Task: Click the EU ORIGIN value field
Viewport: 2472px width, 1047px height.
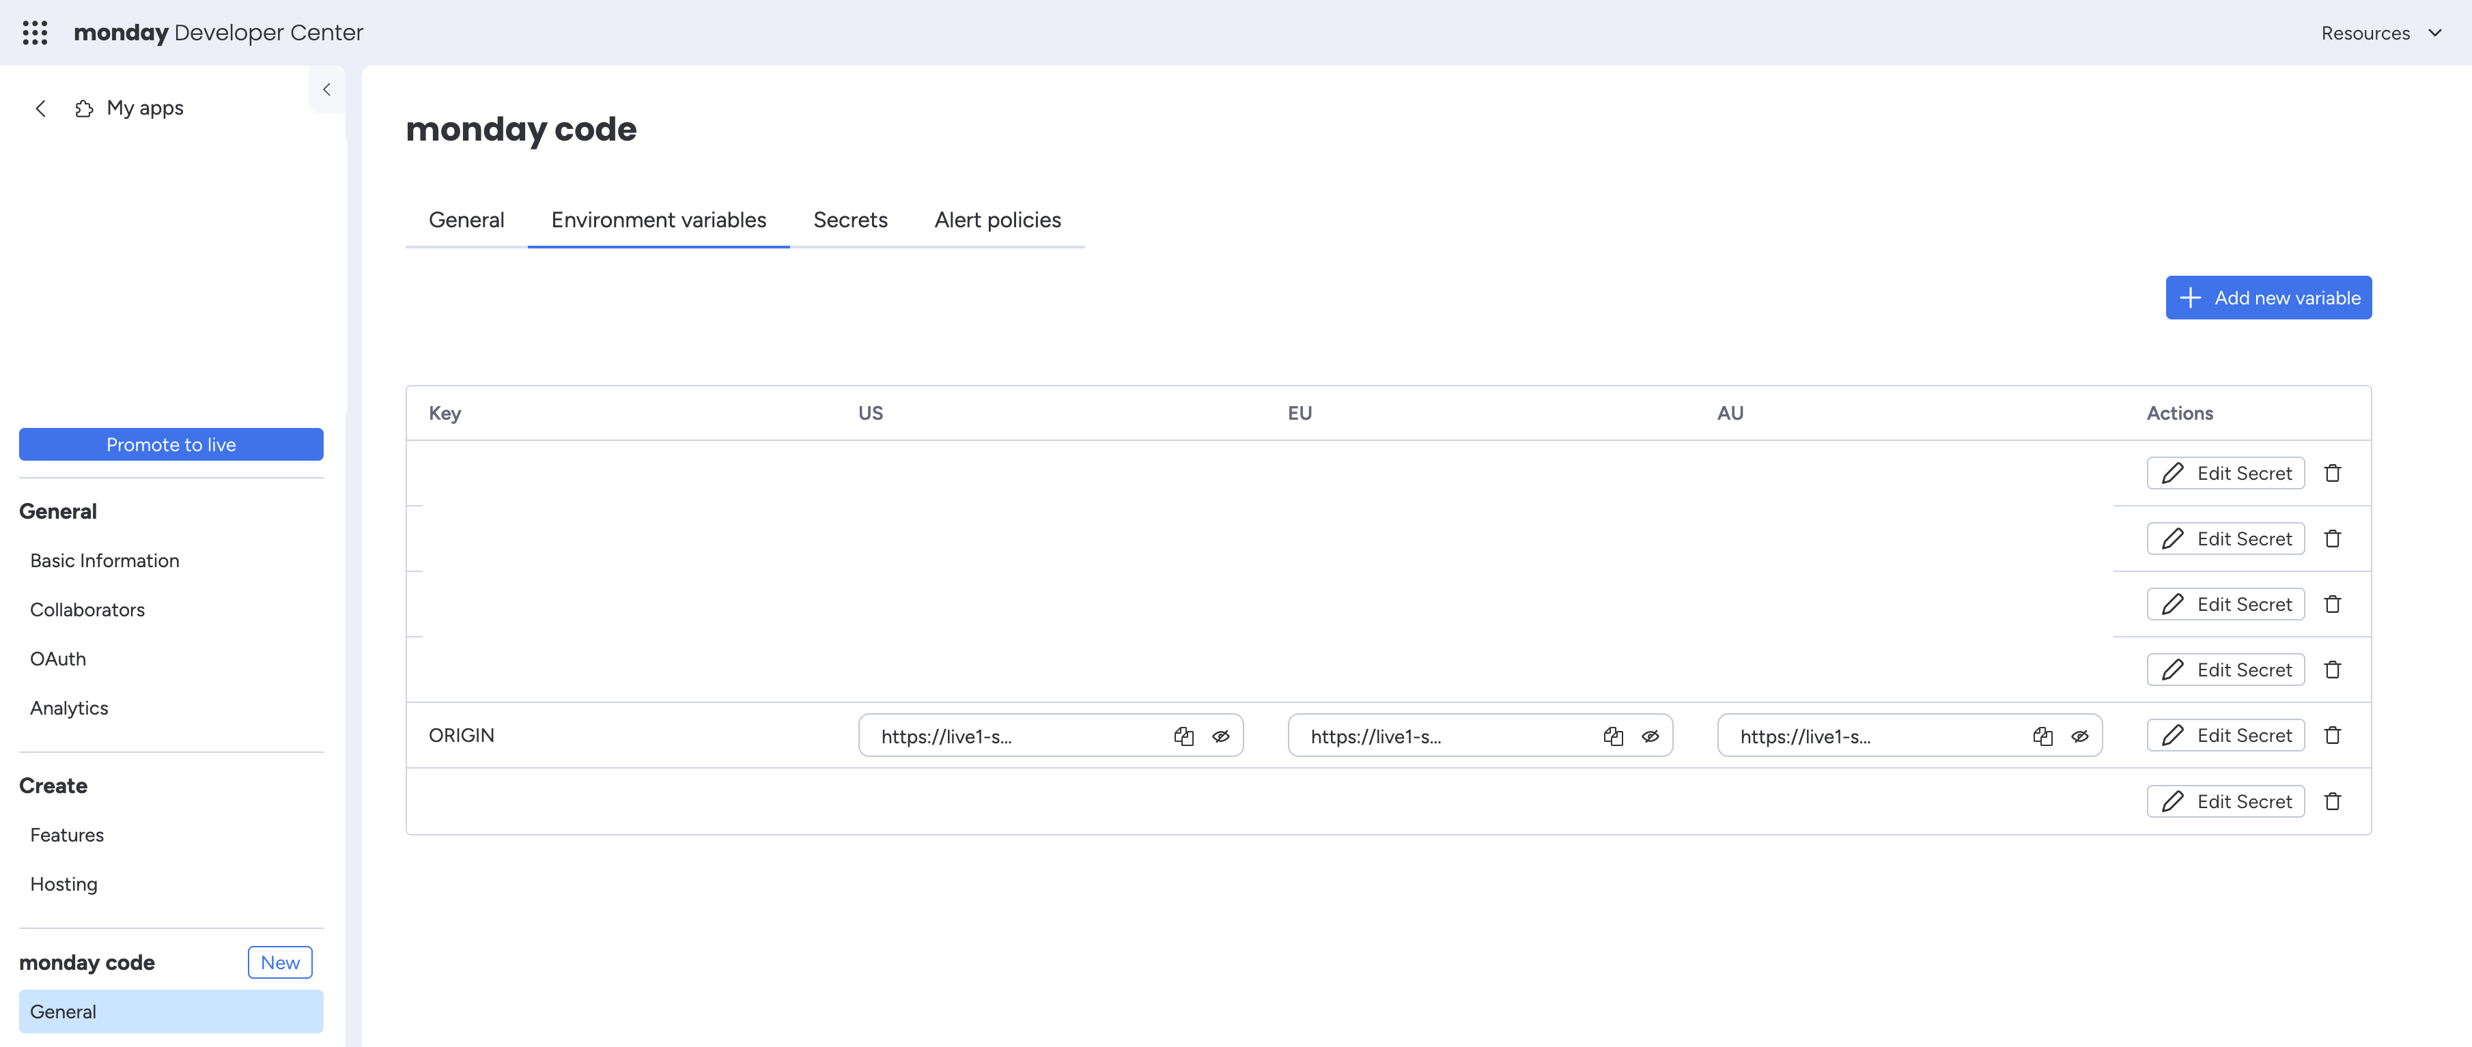Action: click(1480, 735)
